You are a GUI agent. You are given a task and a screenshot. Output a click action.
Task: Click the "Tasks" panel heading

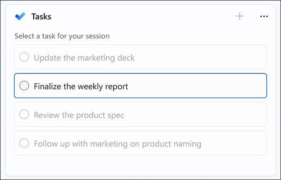coord(41,17)
